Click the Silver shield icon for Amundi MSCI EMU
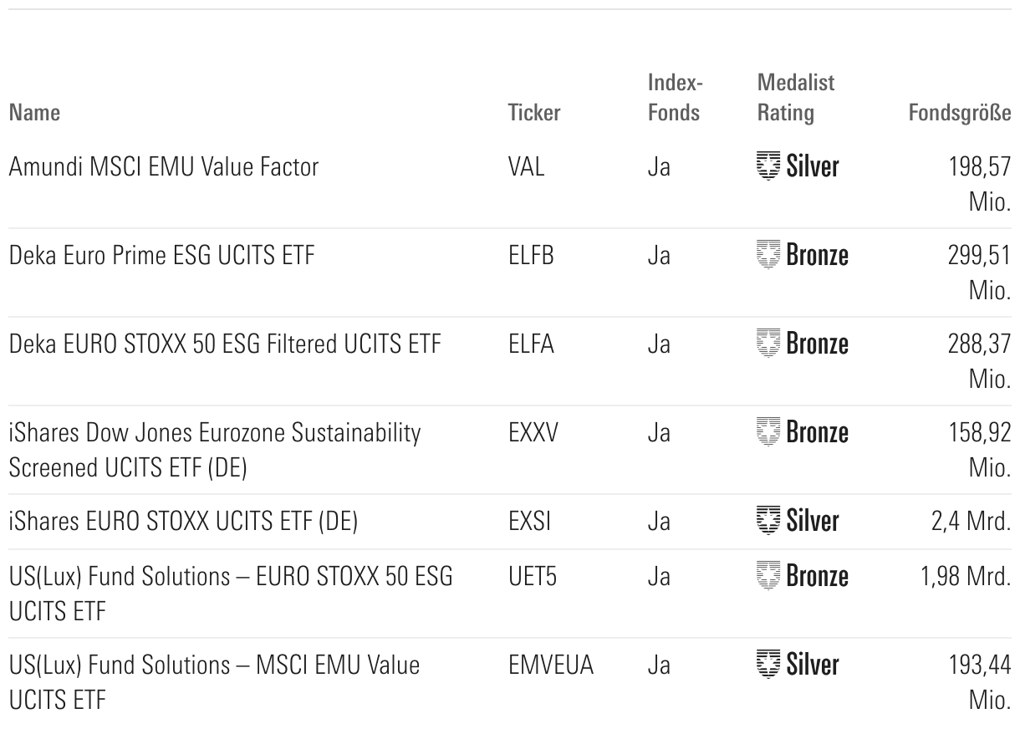 click(768, 166)
